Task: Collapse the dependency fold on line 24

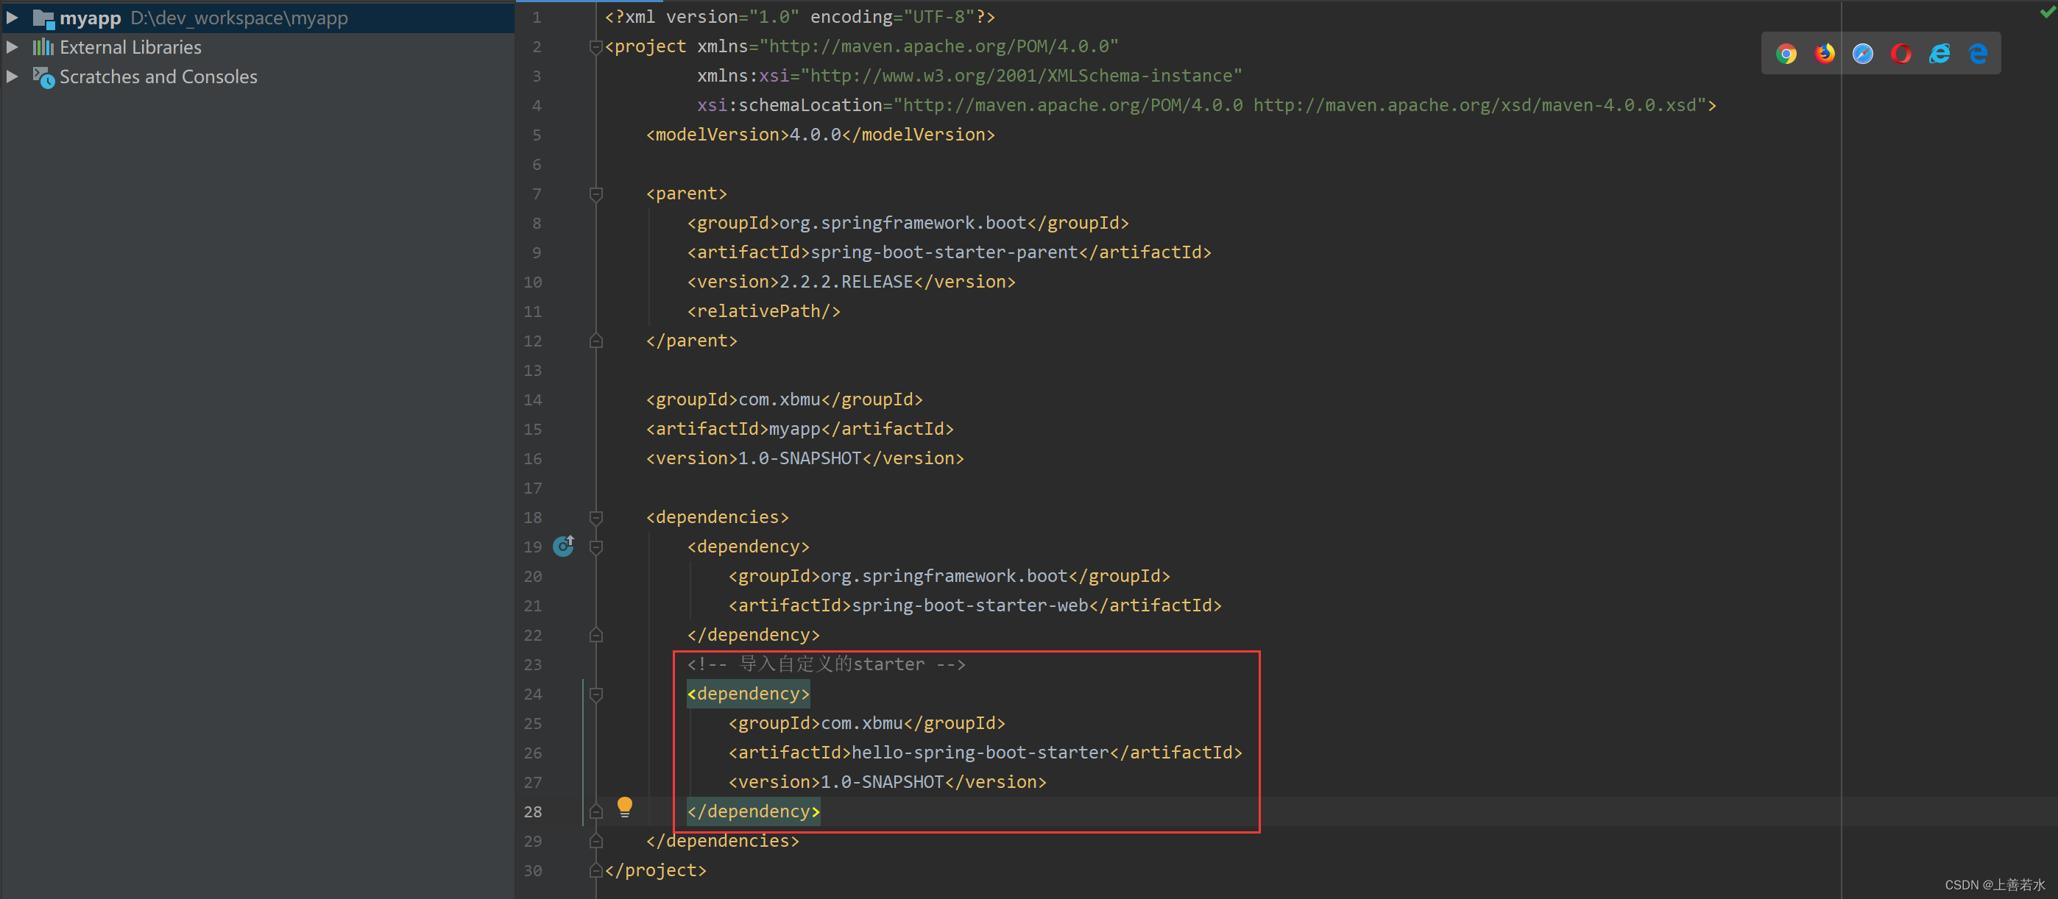Action: click(x=596, y=694)
